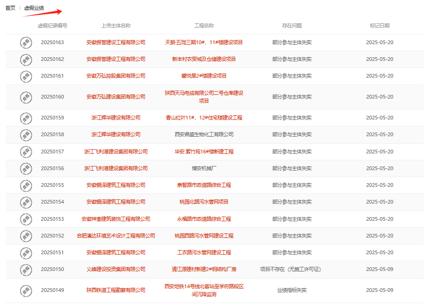The width and height of the screenshot is (428, 304).
Task: Open 合肥溪达环境艺术设计工程有限公司 company link
Action: (x=116, y=236)
